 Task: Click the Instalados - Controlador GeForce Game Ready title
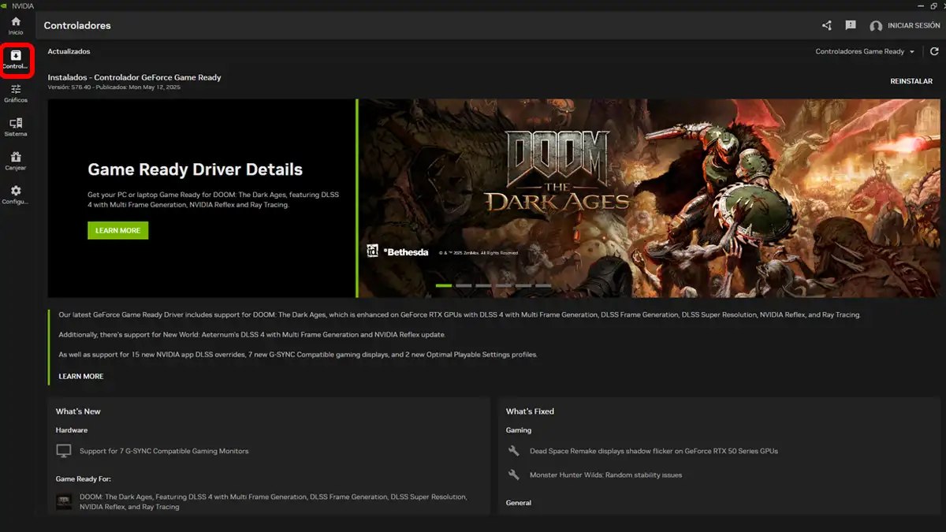[134, 77]
